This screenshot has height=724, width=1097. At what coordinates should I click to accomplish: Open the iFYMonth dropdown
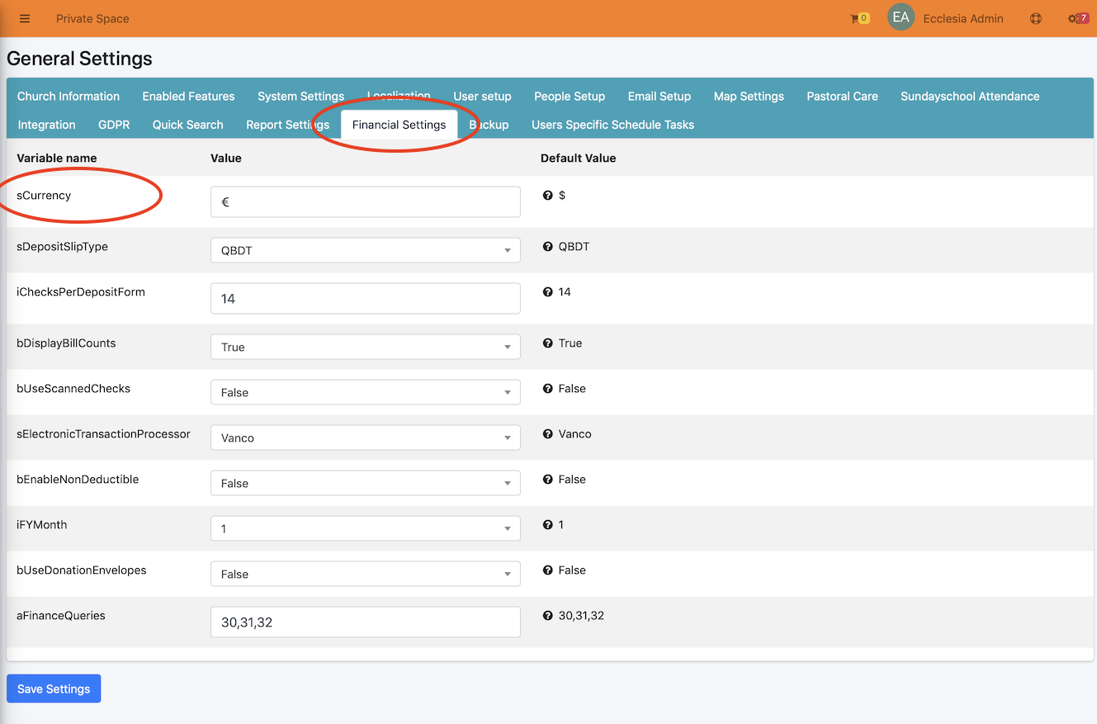(x=366, y=528)
